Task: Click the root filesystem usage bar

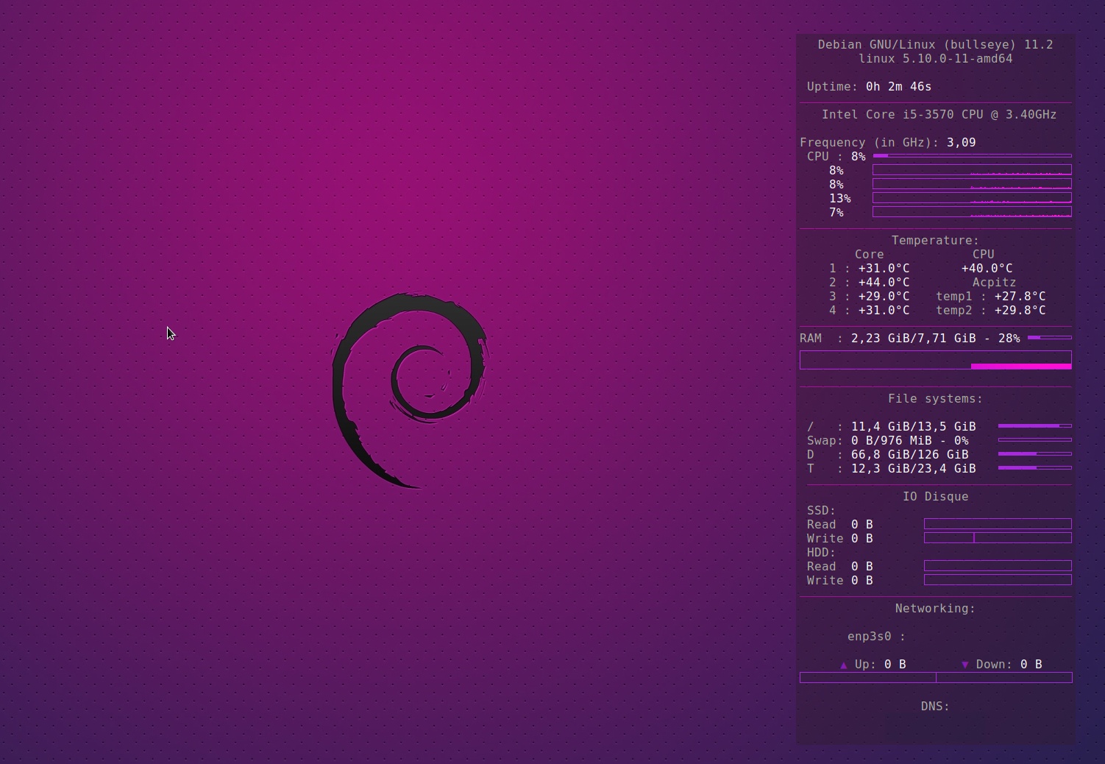Action: coord(1034,426)
